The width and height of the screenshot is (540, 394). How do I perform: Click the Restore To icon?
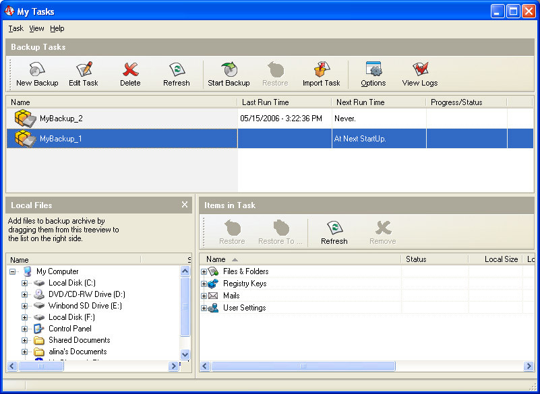click(281, 228)
